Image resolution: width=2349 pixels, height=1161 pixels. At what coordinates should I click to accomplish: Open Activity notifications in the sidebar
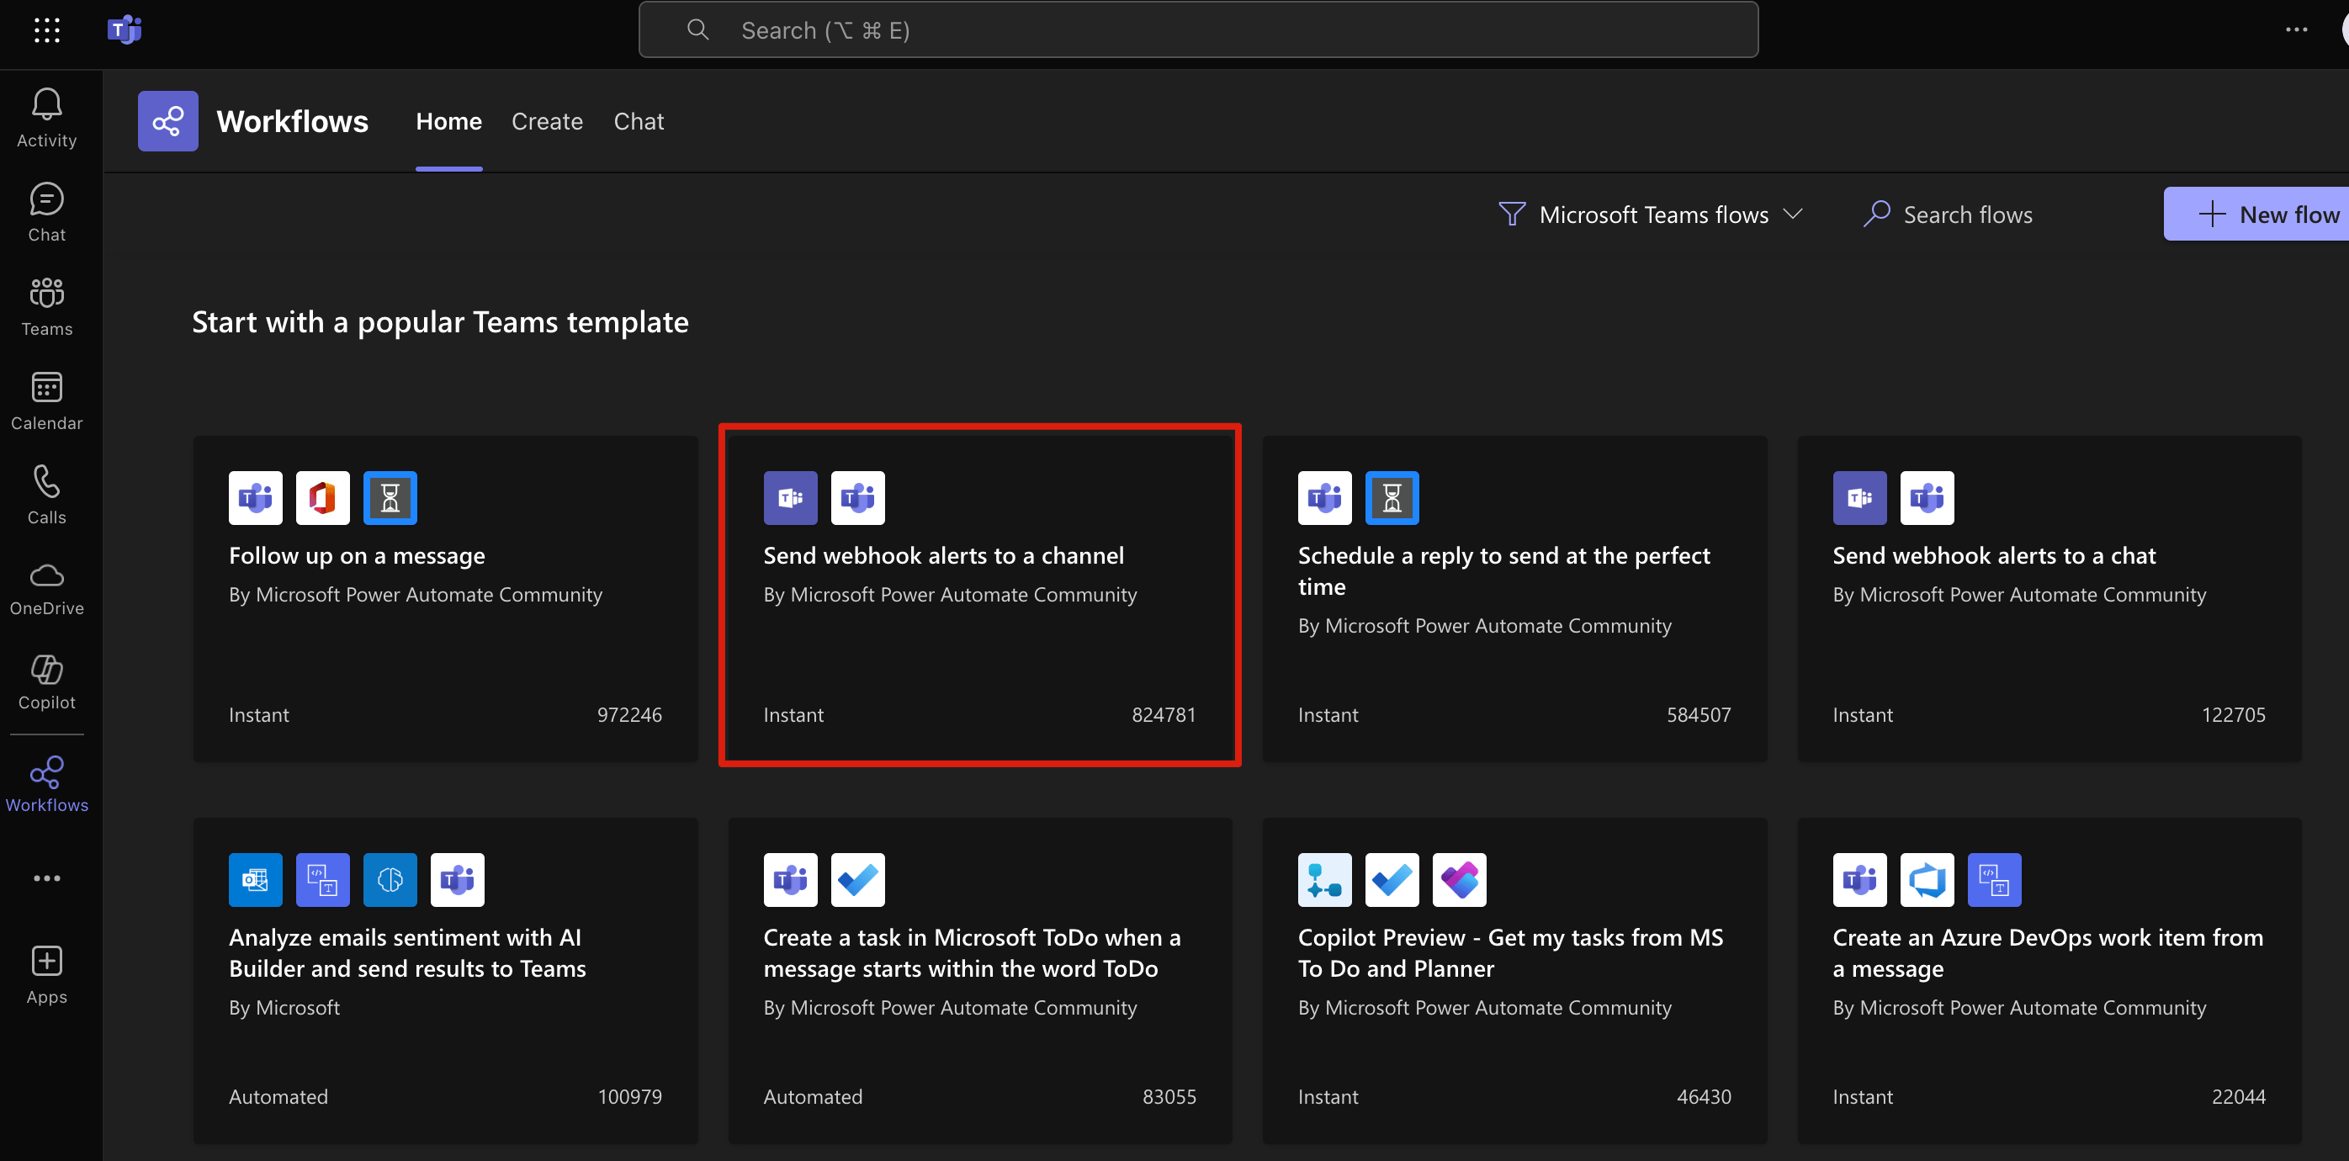[x=46, y=119]
